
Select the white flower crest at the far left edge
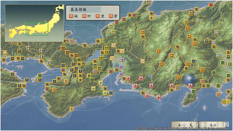click(x=5, y=52)
